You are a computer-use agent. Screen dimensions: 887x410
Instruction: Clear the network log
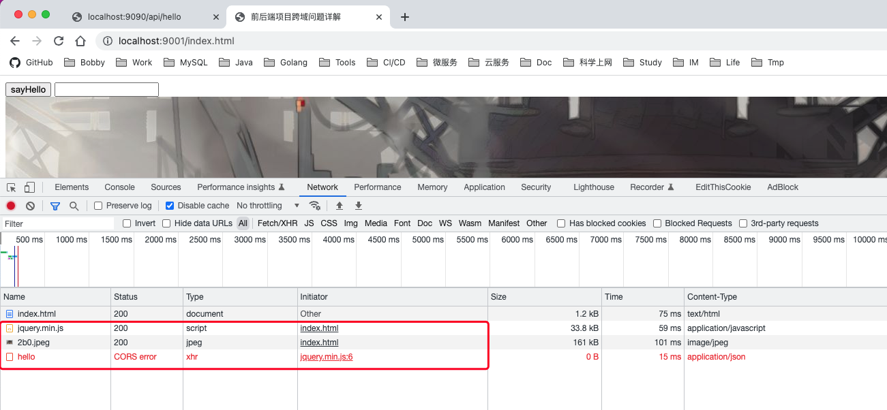point(30,206)
